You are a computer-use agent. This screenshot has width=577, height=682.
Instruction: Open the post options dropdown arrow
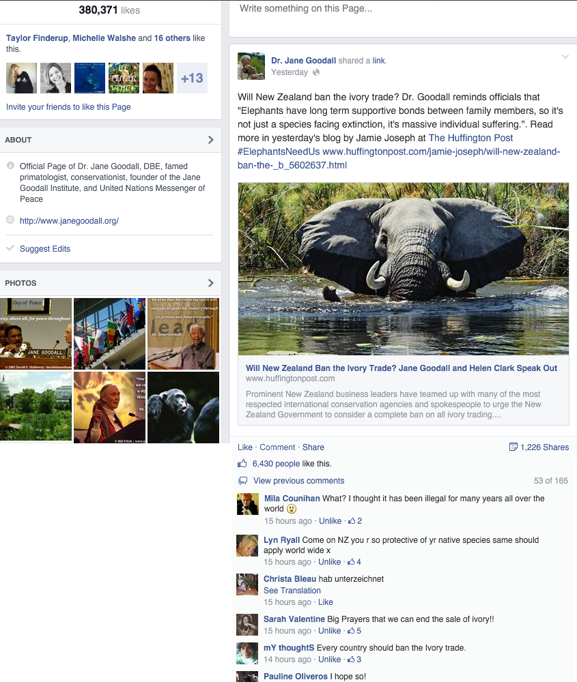click(x=565, y=57)
